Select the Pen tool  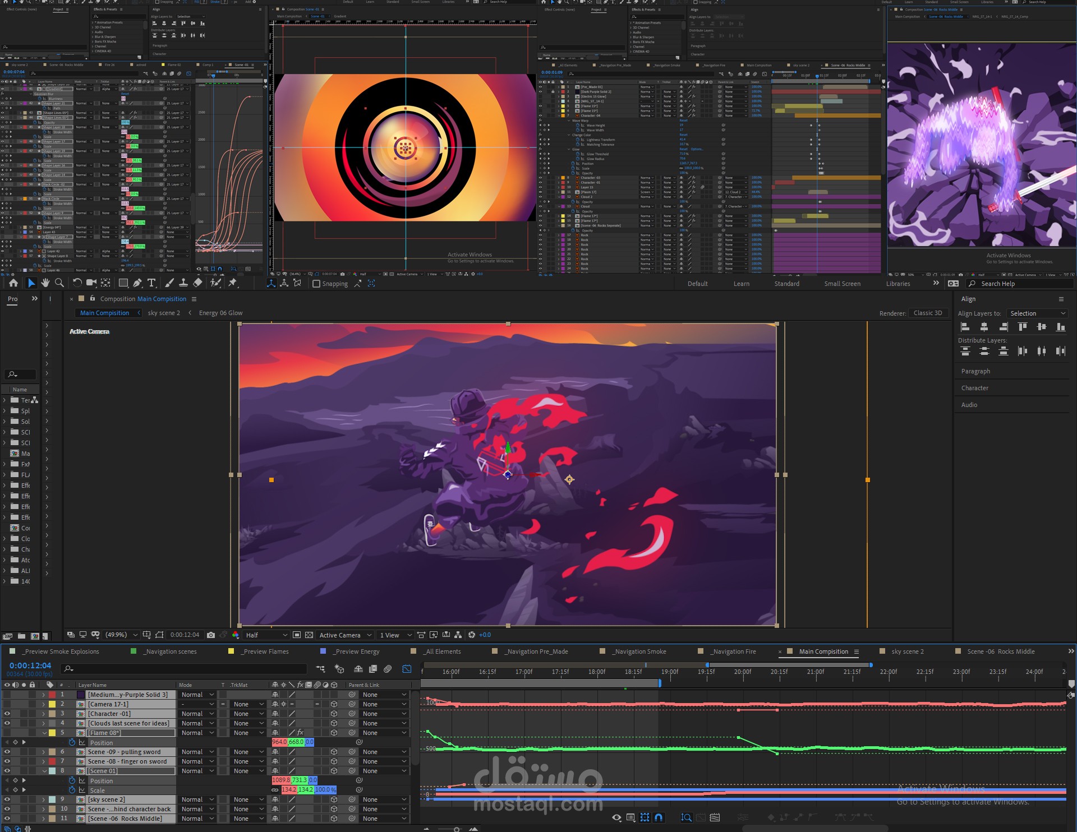137,283
